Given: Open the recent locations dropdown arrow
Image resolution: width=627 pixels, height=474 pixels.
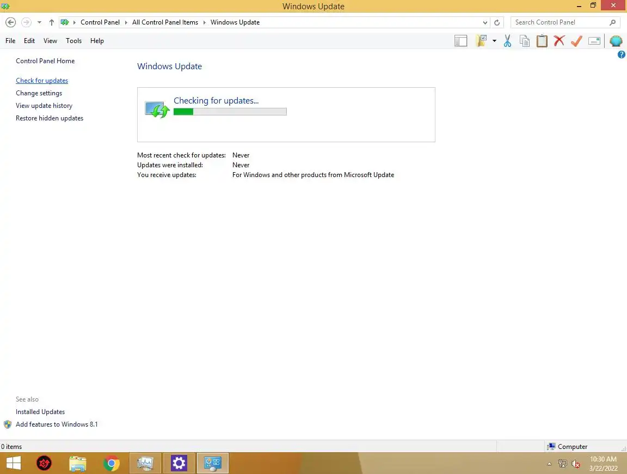Looking at the screenshot, I should [39, 22].
